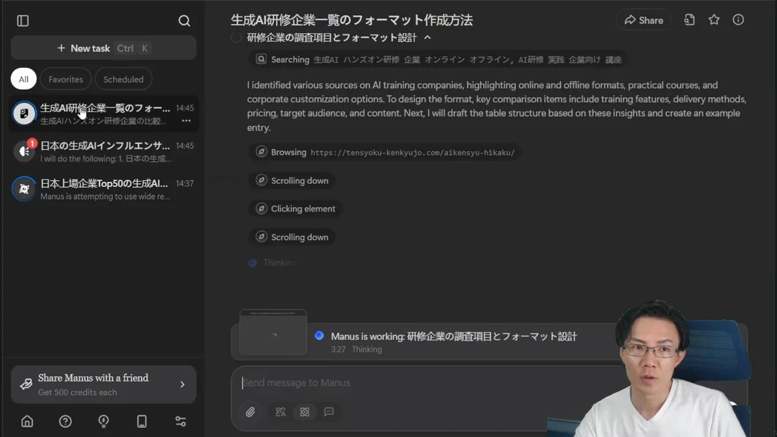
Task: Open Share Manus with a friend banner
Action: pyautogui.click(x=104, y=385)
